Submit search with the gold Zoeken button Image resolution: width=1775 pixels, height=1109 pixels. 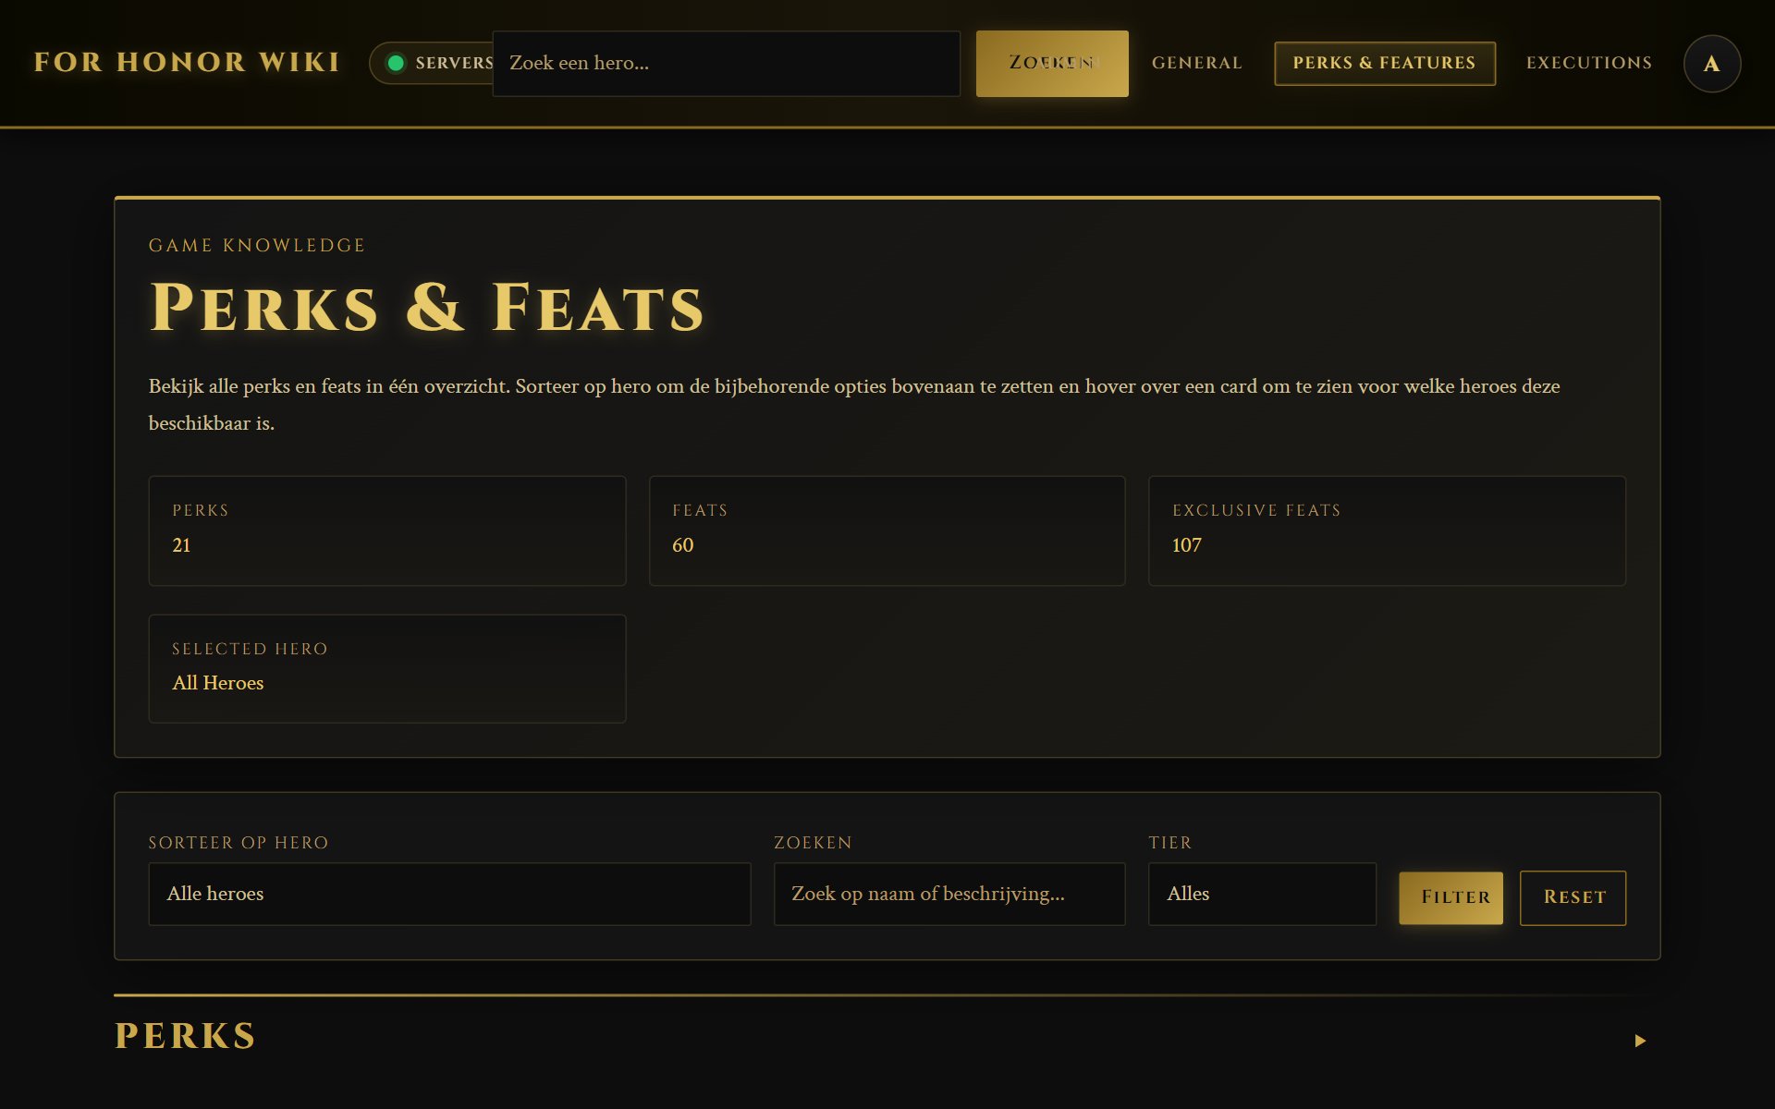[1052, 63]
